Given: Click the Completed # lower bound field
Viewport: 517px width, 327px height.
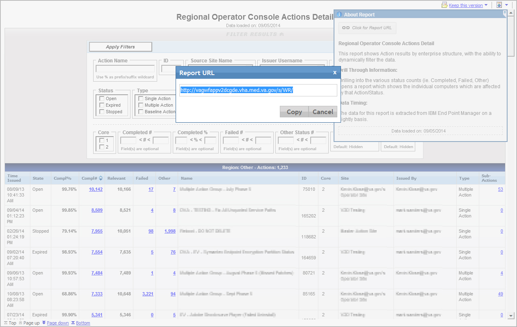Looking at the screenshot, I should coord(128,140).
